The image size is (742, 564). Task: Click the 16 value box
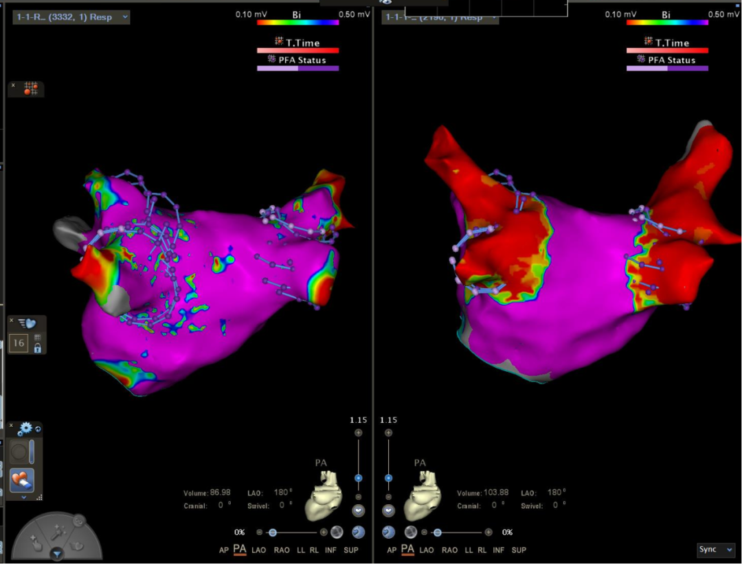point(19,343)
